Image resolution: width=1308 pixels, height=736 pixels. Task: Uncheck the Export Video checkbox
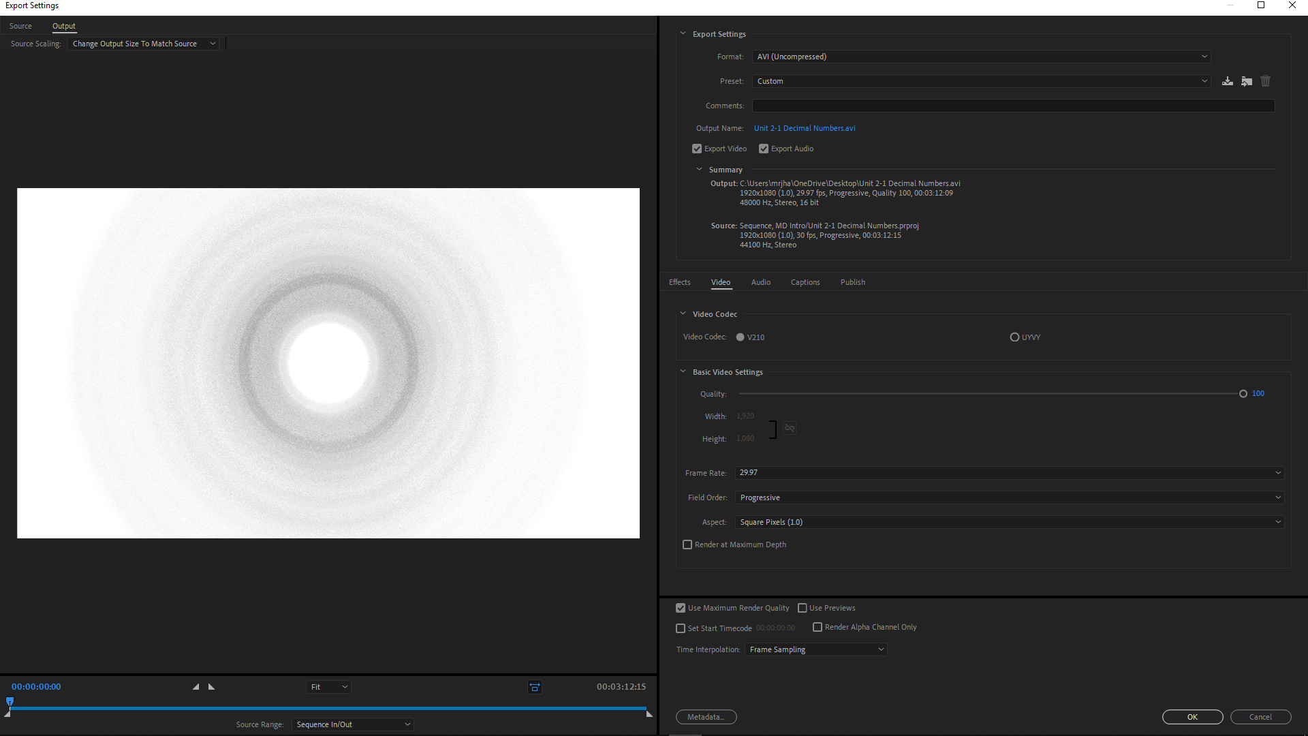click(696, 148)
